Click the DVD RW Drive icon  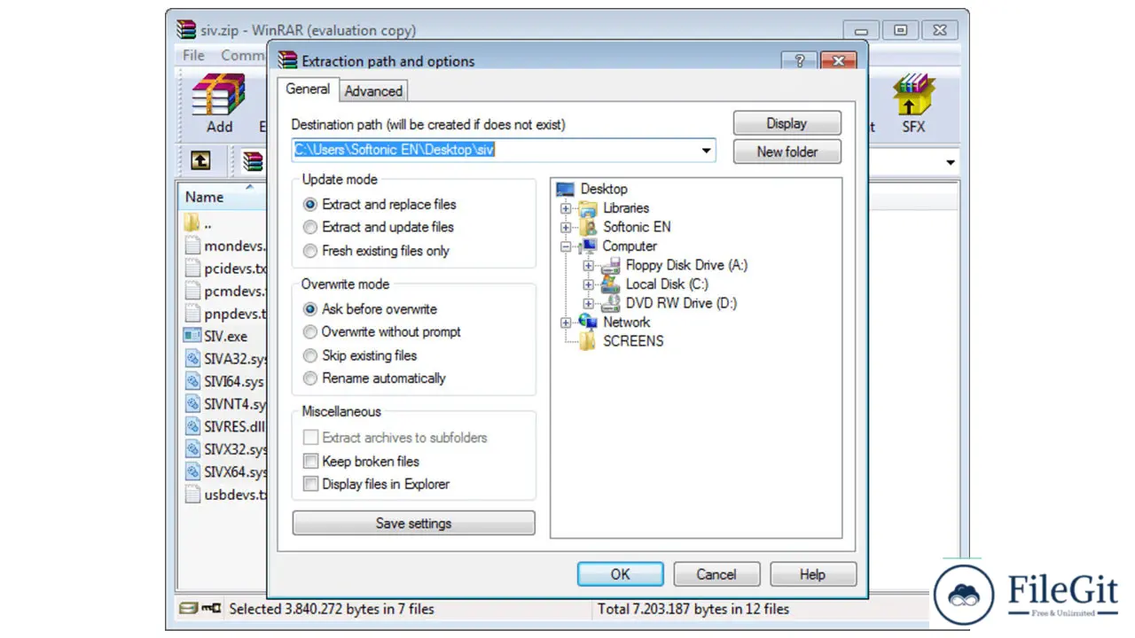[611, 303]
